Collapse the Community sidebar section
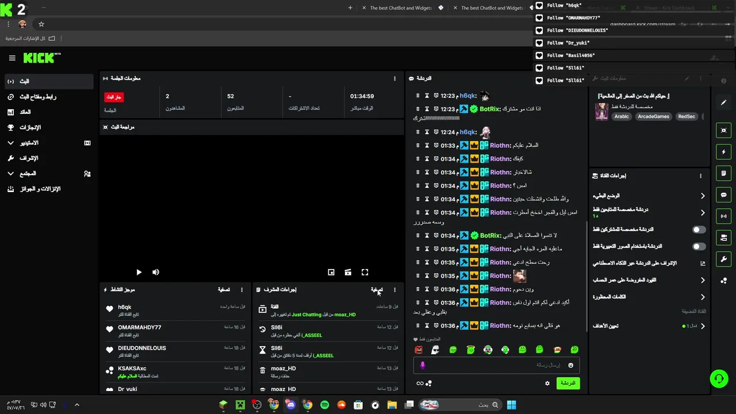The width and height of the screenshot is (736, 414). pyautogui.click(x=10, y=173)
